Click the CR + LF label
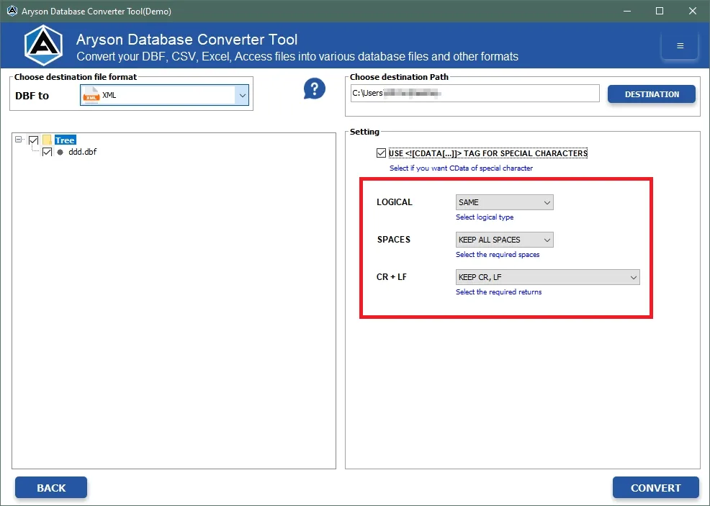Screen dimensions: 710x506 click(391, 277)
